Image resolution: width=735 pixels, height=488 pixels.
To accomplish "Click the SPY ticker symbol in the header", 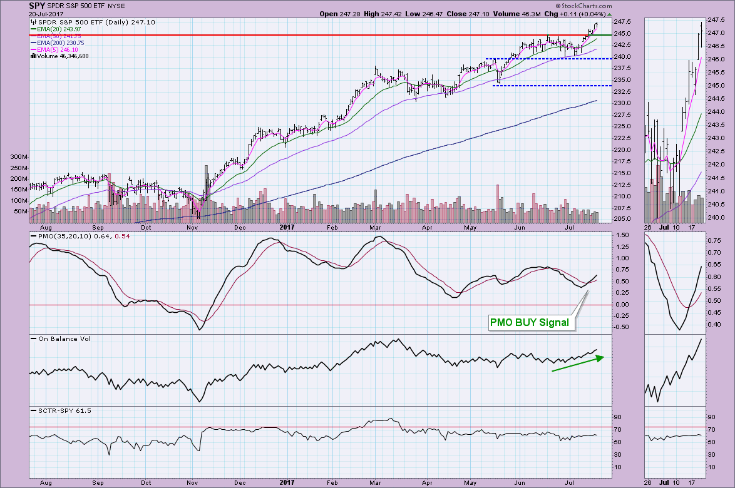I will (x=37, y=6).
